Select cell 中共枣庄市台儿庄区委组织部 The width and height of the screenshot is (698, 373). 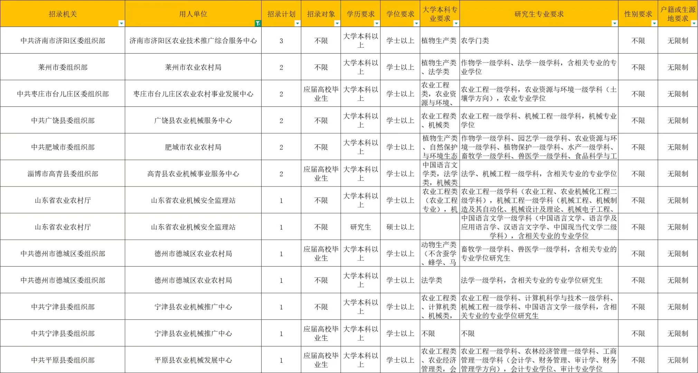point(63,94)
